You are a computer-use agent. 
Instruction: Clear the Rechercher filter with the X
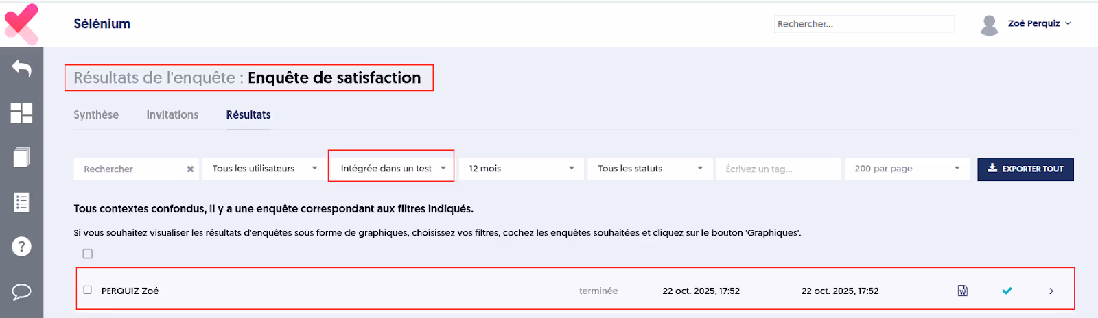coord(190,169)
